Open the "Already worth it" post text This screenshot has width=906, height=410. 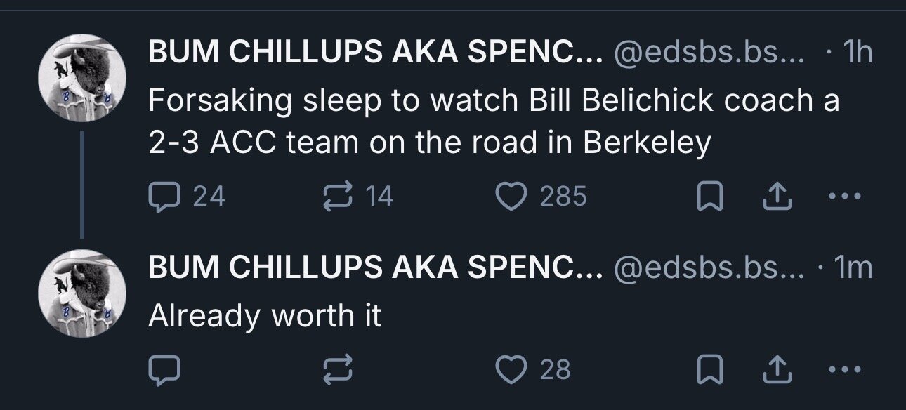[x=265, y=316]
